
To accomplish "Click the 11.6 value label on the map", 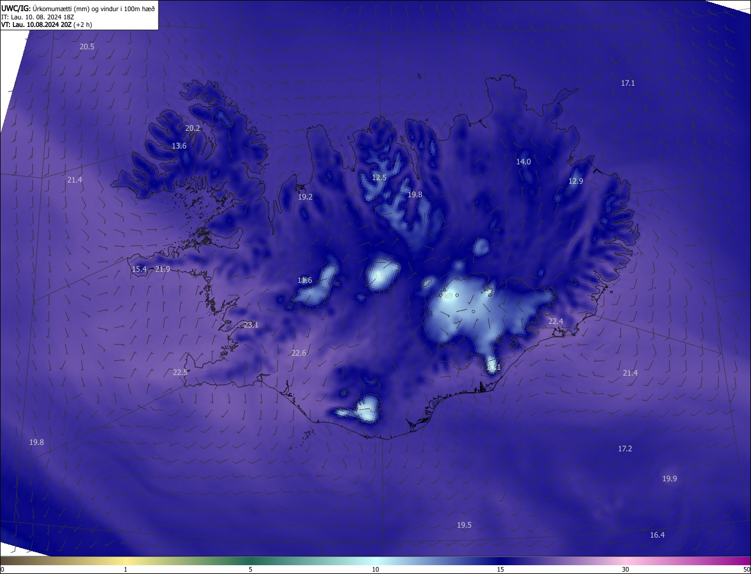I will pos(305,281).
